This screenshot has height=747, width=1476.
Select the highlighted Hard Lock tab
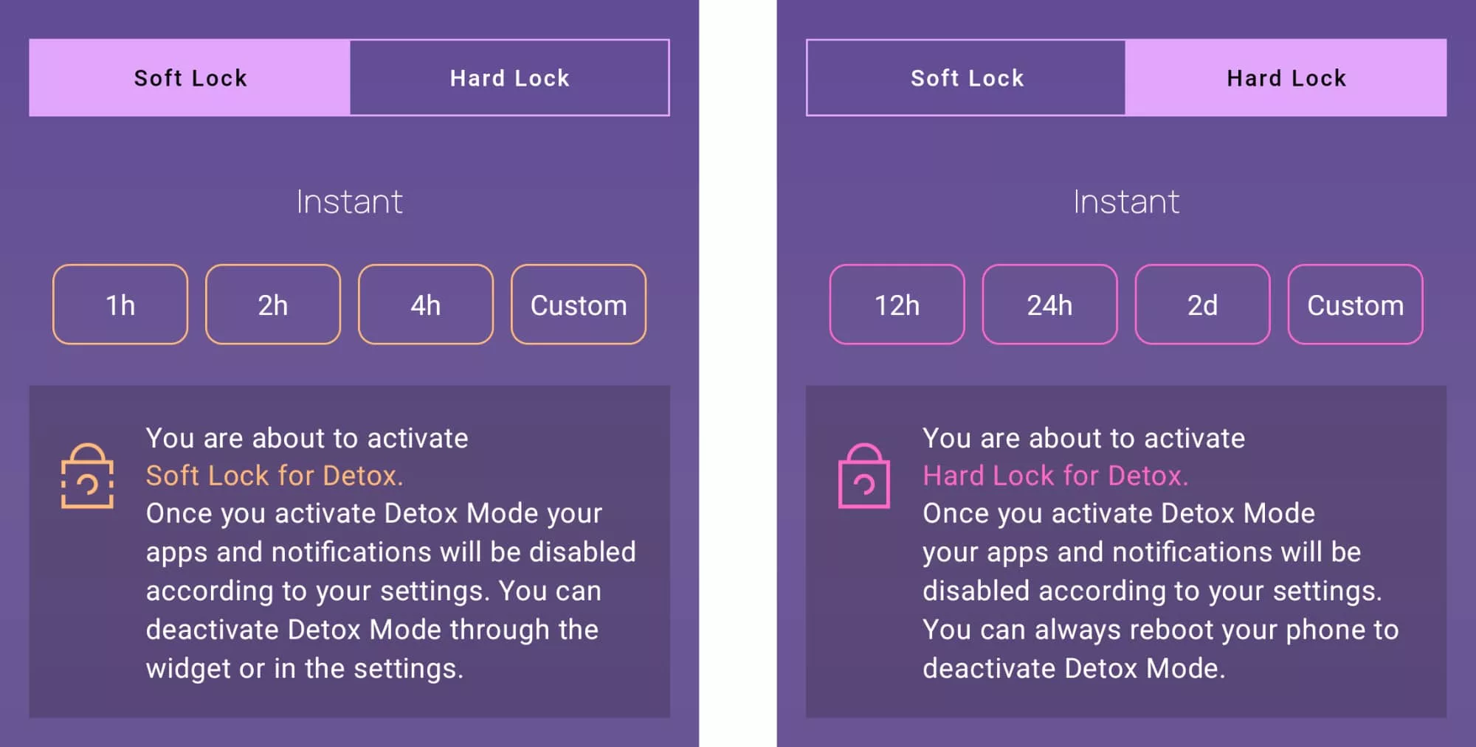pyautogui.click(x=1286, y=78)
